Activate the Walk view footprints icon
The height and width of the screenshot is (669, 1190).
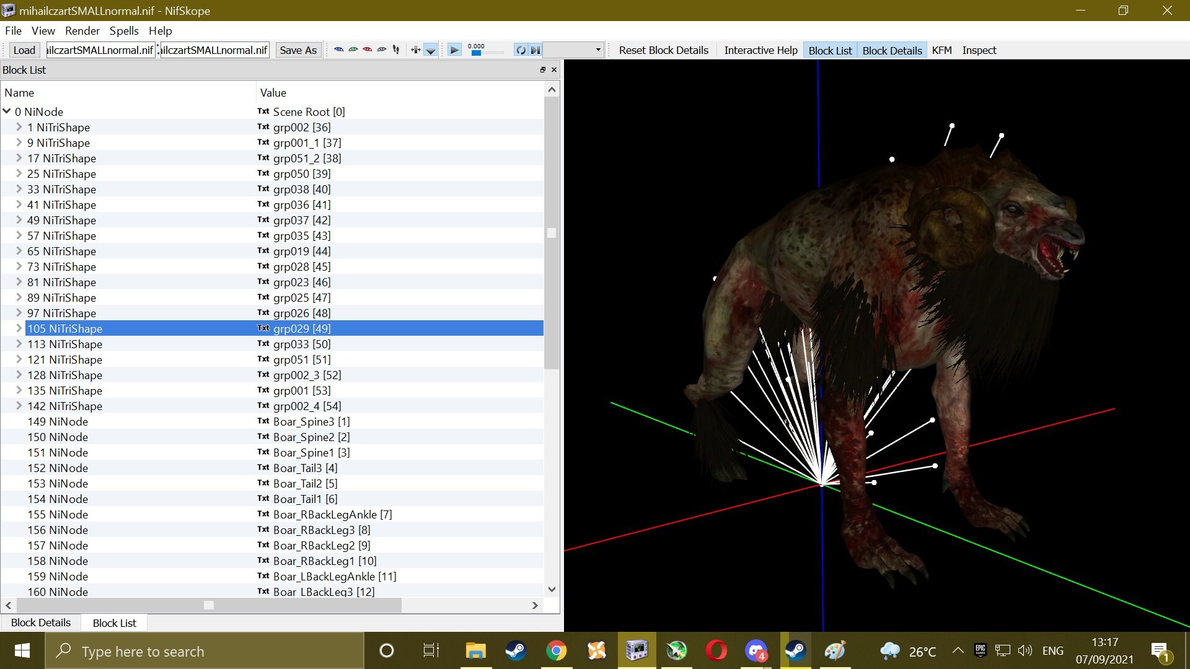(396, 50)
